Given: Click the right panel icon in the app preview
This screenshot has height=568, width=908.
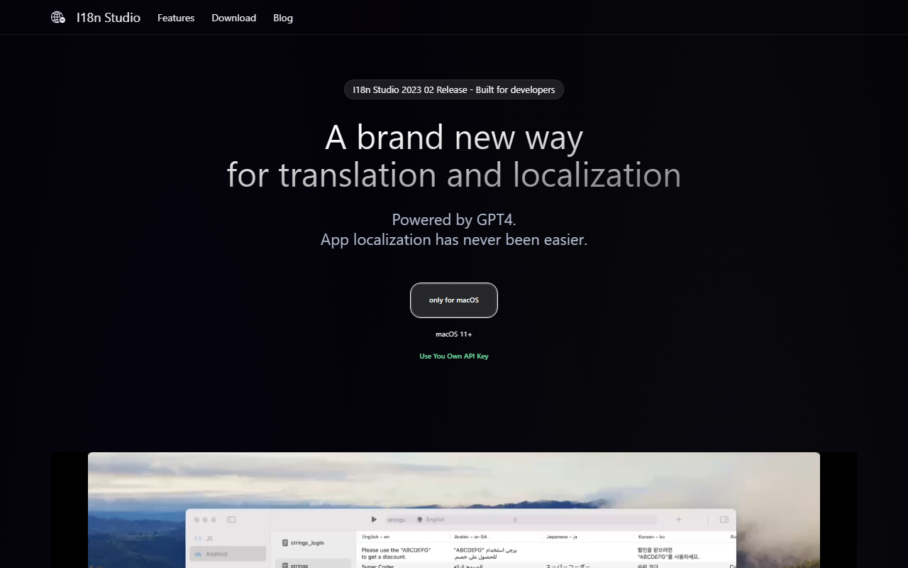Looking at the screenshot, I should tap(724, 520).
